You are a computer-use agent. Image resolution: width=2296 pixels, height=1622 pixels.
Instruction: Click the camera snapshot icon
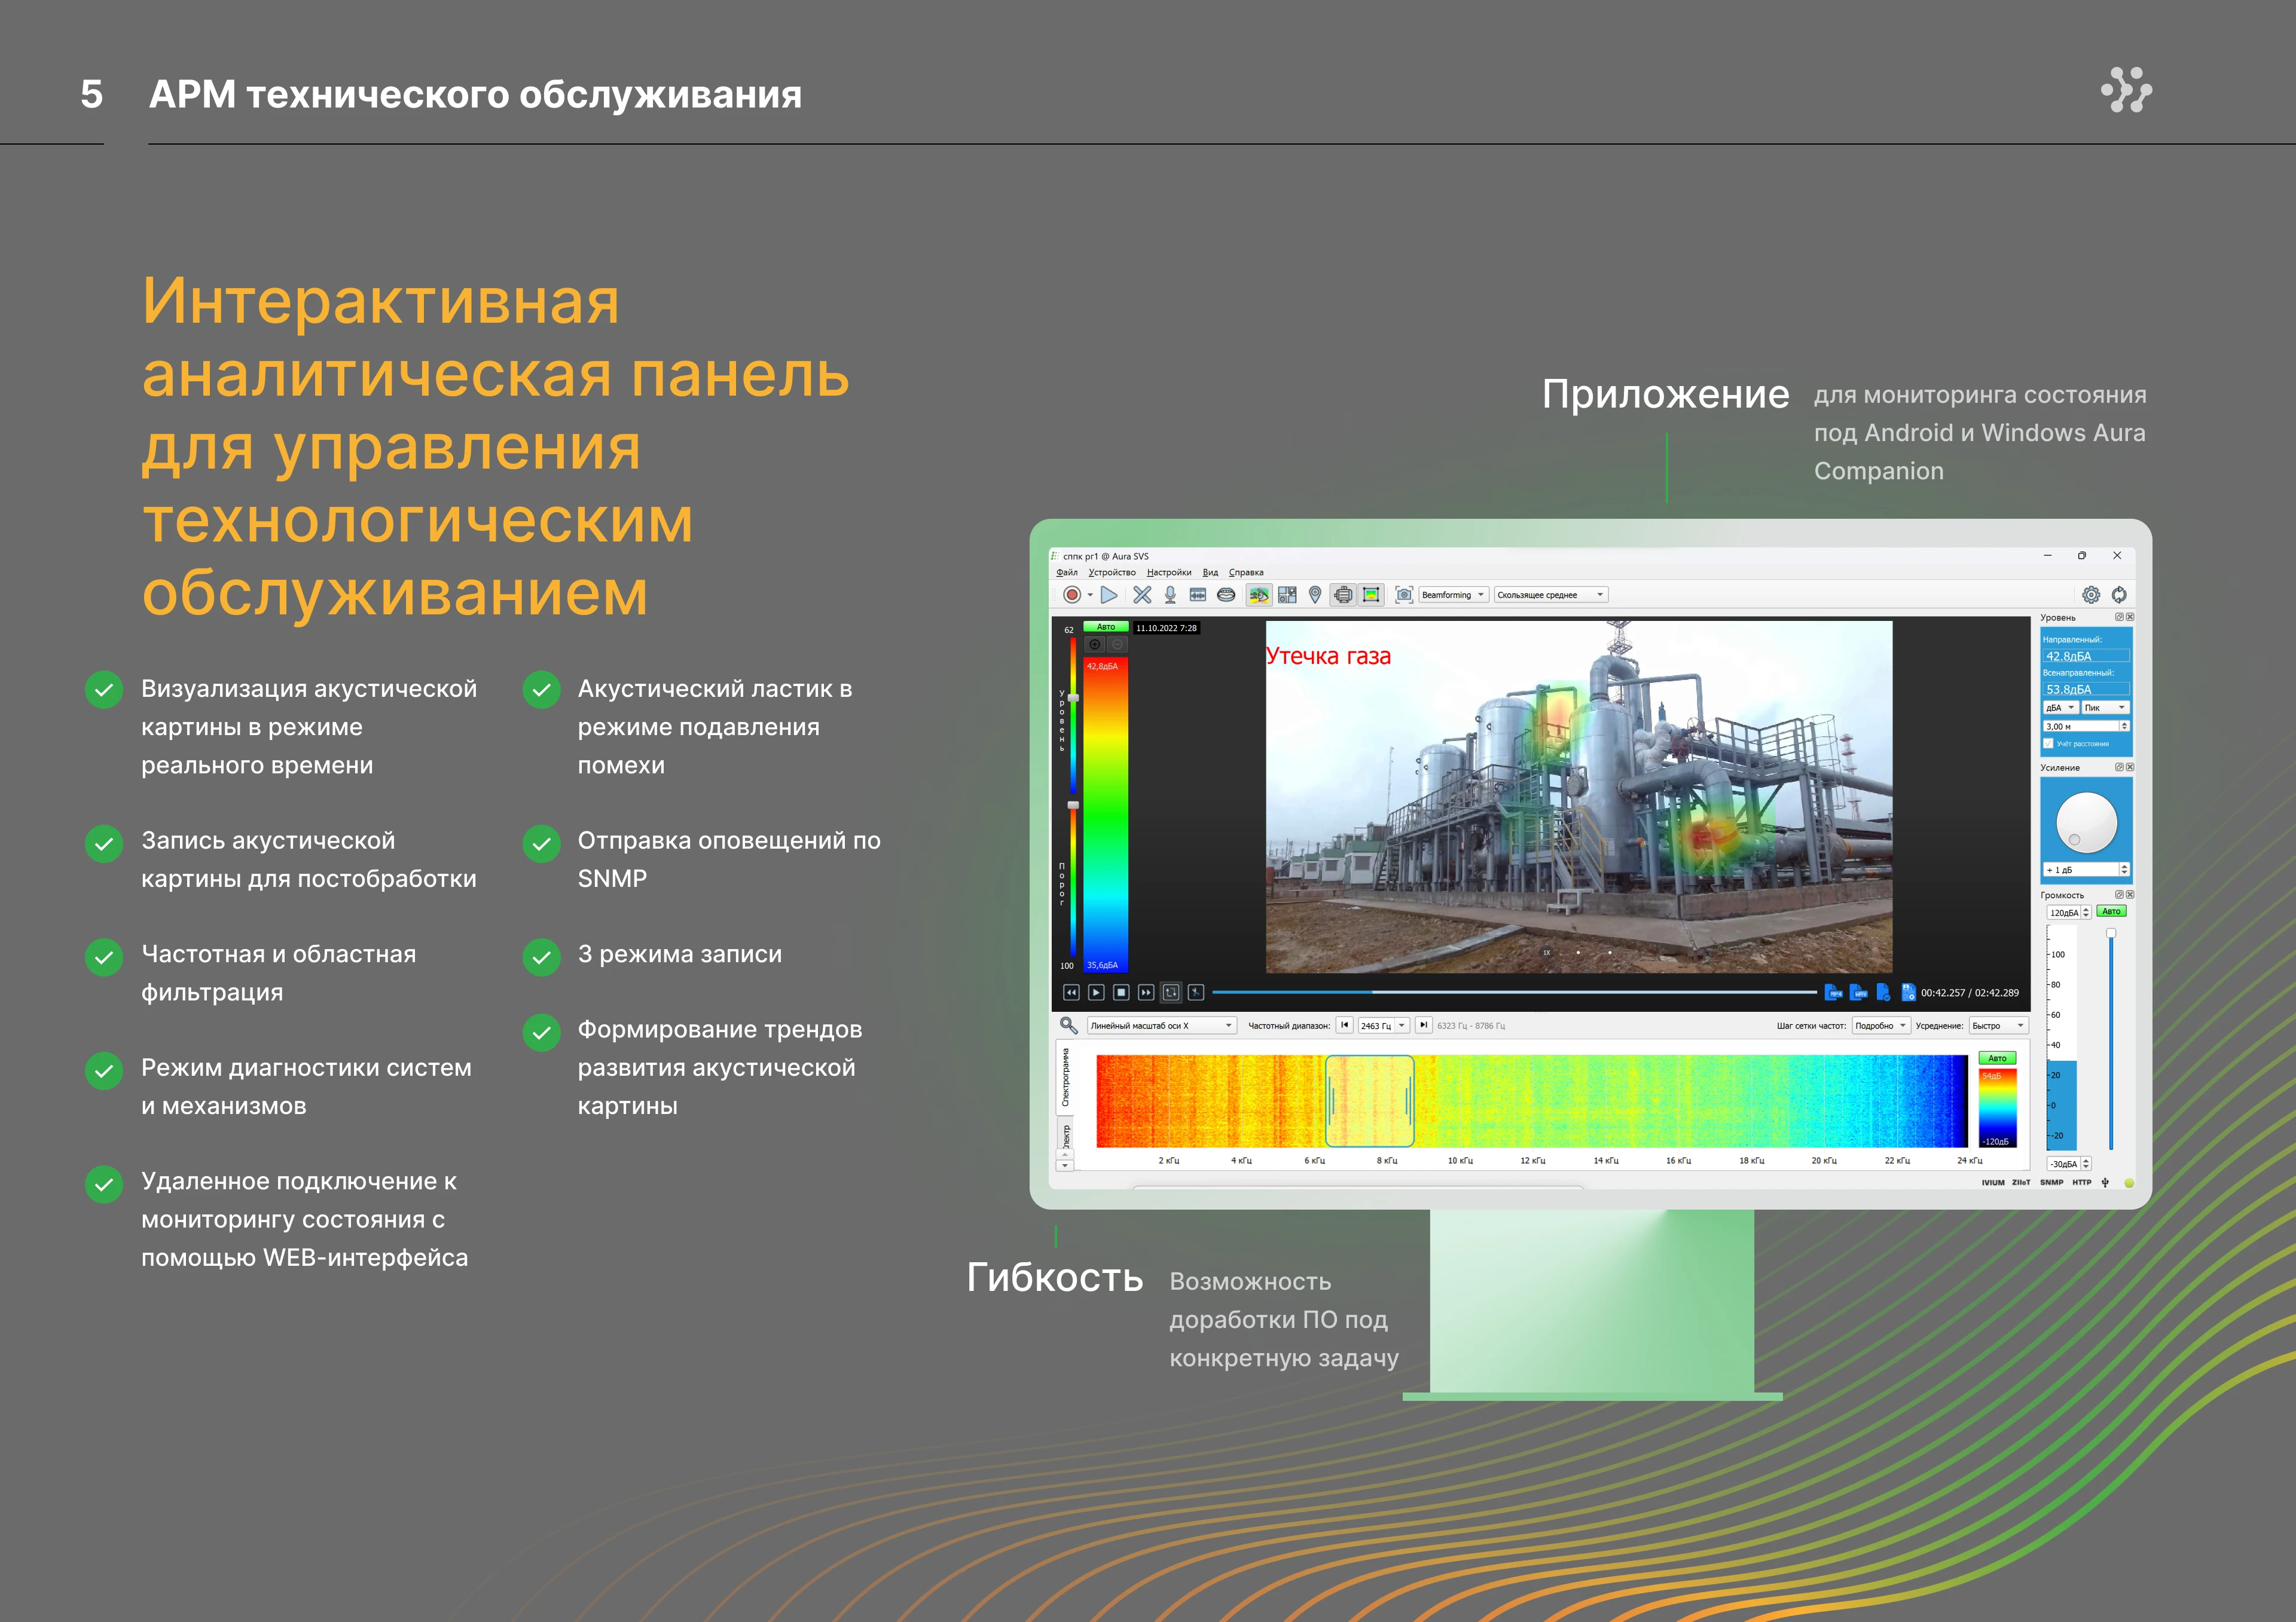(x=1404, y=595)
